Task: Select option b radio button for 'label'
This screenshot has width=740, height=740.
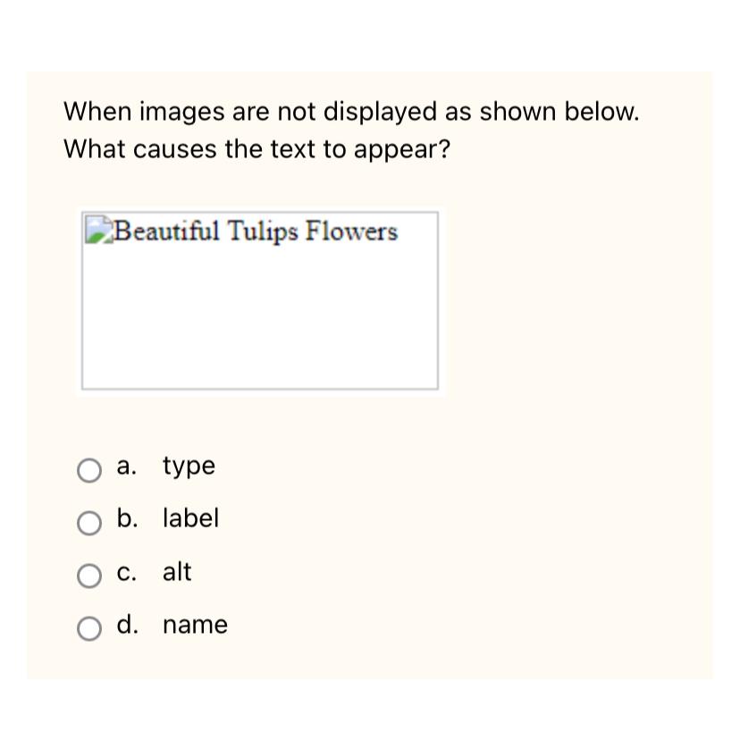Action: coord(89,522)
